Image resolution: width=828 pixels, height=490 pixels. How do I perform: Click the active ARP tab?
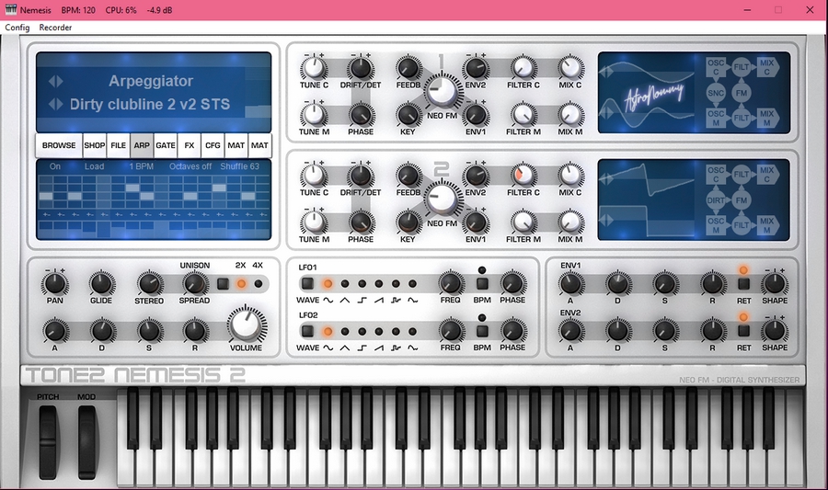coord(142,145)
